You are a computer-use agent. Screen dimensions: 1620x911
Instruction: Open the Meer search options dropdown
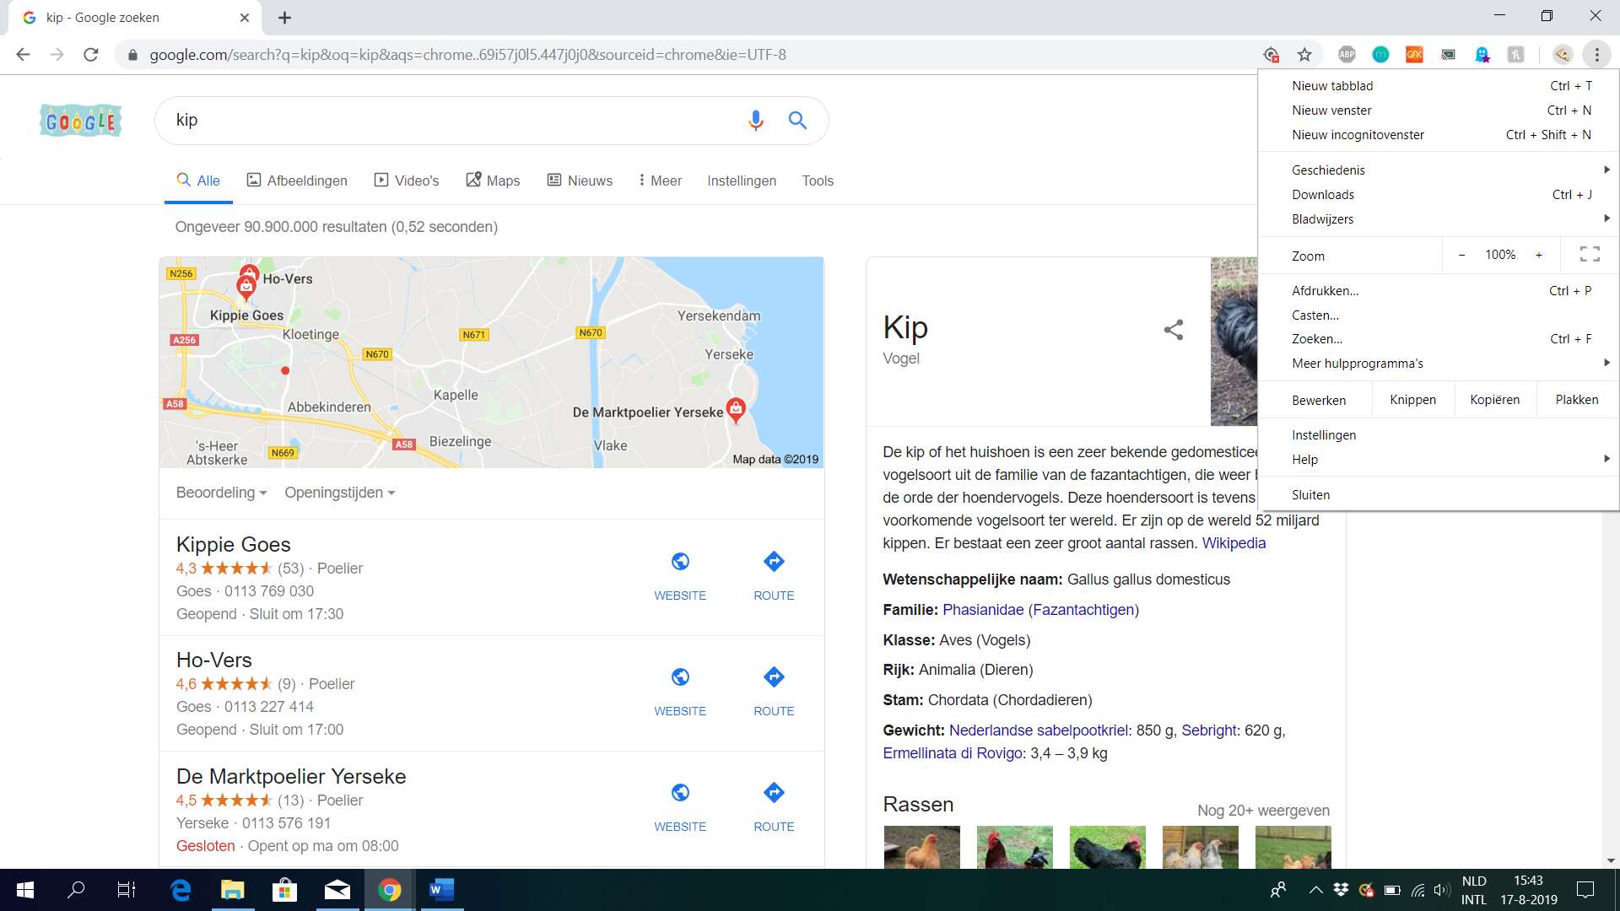tap(660, 181)
